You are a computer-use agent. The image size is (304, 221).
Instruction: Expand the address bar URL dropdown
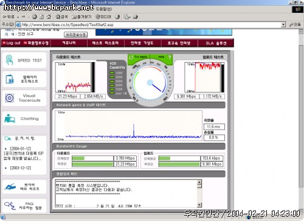point(283,25)
